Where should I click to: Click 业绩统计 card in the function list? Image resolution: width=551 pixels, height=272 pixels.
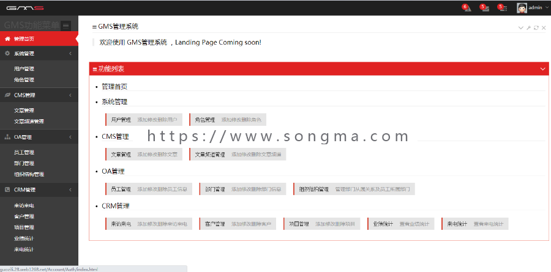tap(400, 224)
